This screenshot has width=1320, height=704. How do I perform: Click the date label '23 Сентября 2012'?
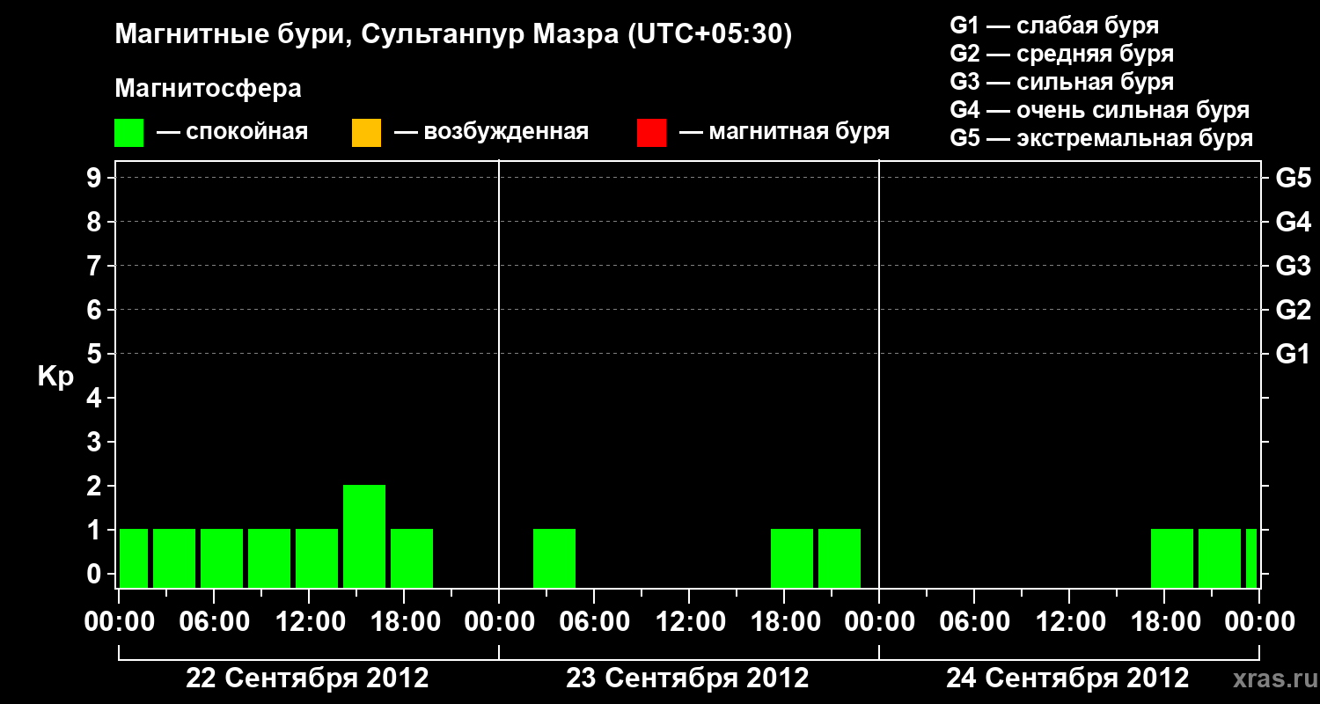point(687,678)
